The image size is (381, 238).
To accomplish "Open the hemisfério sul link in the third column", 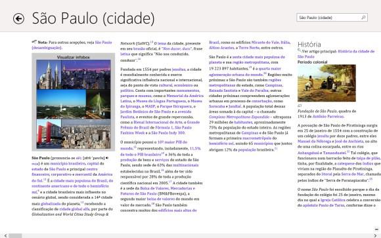I will coord(221,144).
